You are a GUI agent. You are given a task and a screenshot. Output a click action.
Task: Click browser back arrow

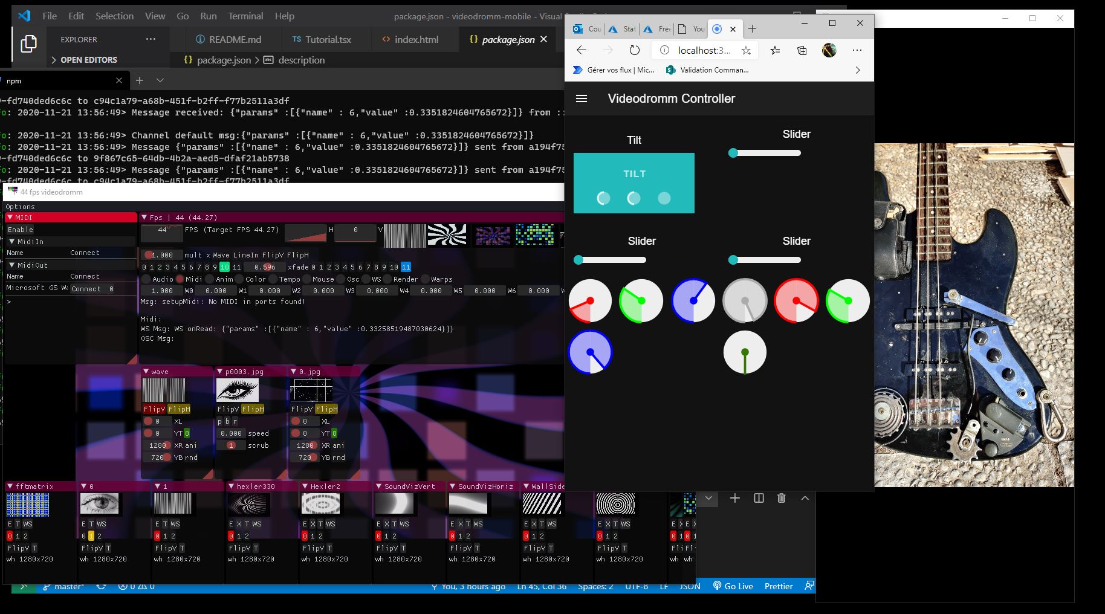pos(582,50)
